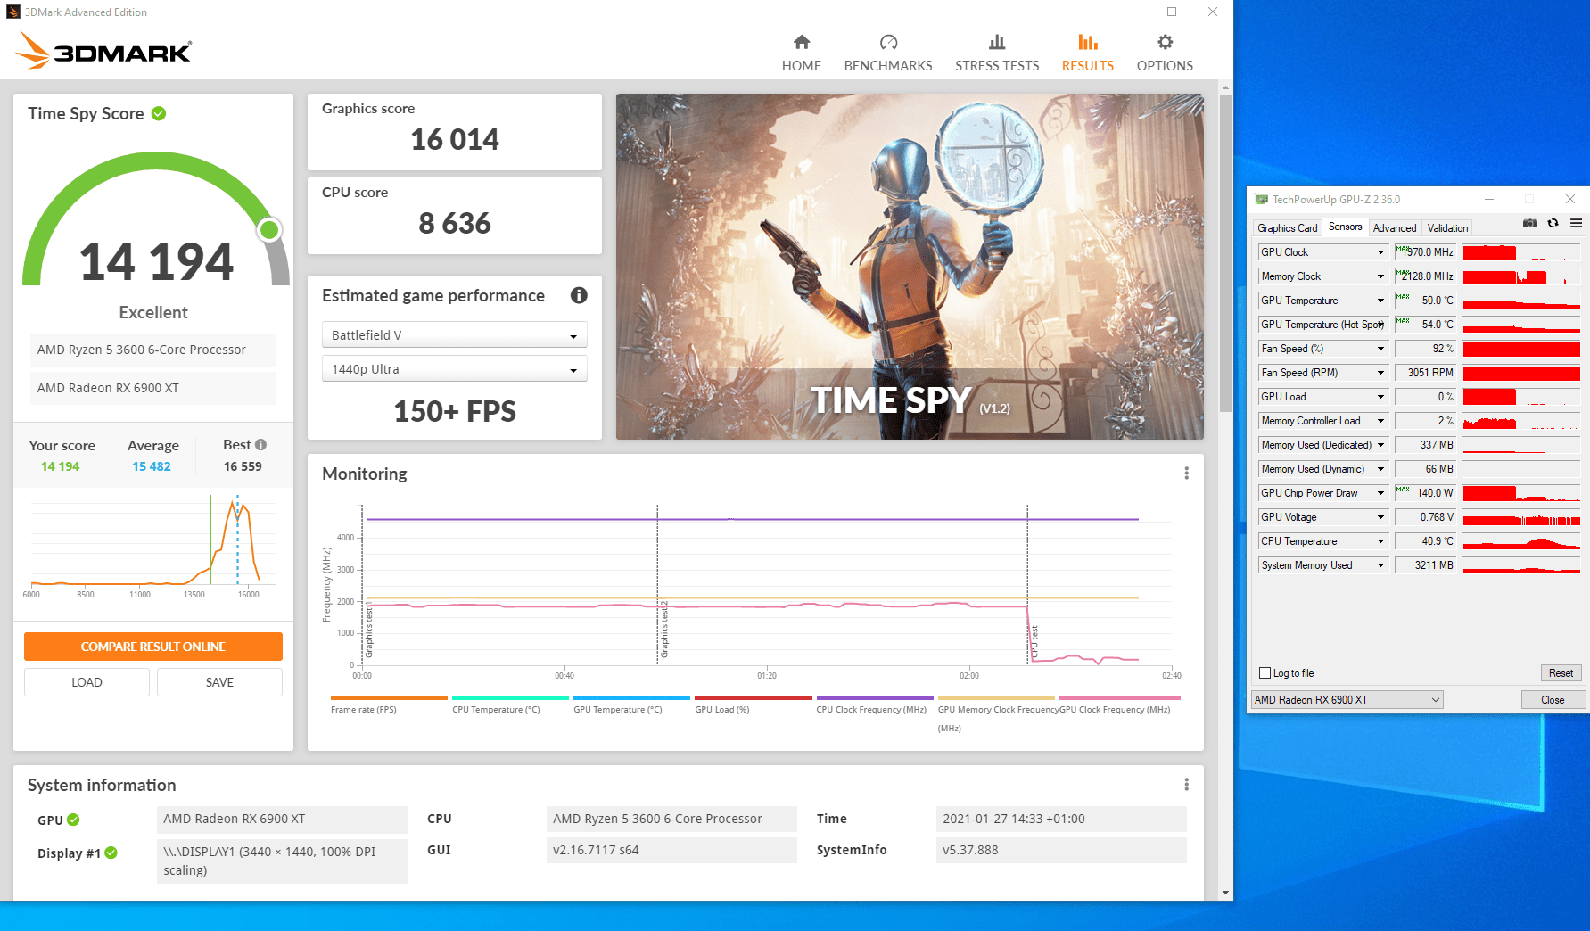Open the Benchmarks section
Image resolution: width=1590 pixels, height=931 pixels.
(888, 54)
